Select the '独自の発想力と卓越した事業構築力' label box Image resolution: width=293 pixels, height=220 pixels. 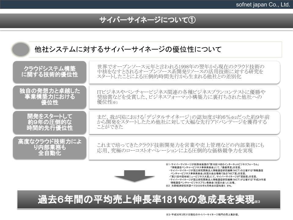point(49,96)
